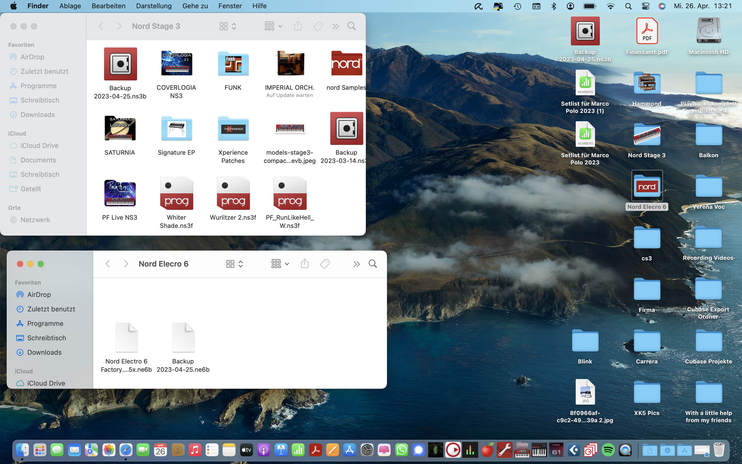Select AirDrop in the Nord Elecro 6 sidebar
Image resolution: width=742 pixels, height=464 pixels.
coord(39,295)
